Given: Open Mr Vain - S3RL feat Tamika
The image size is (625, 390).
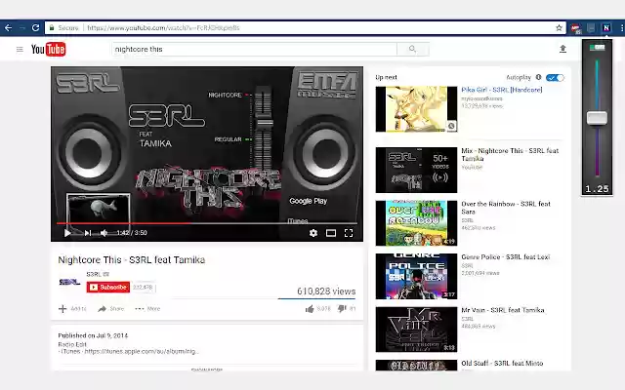Looking at the screenshot, I should click(x=503, y=310).
